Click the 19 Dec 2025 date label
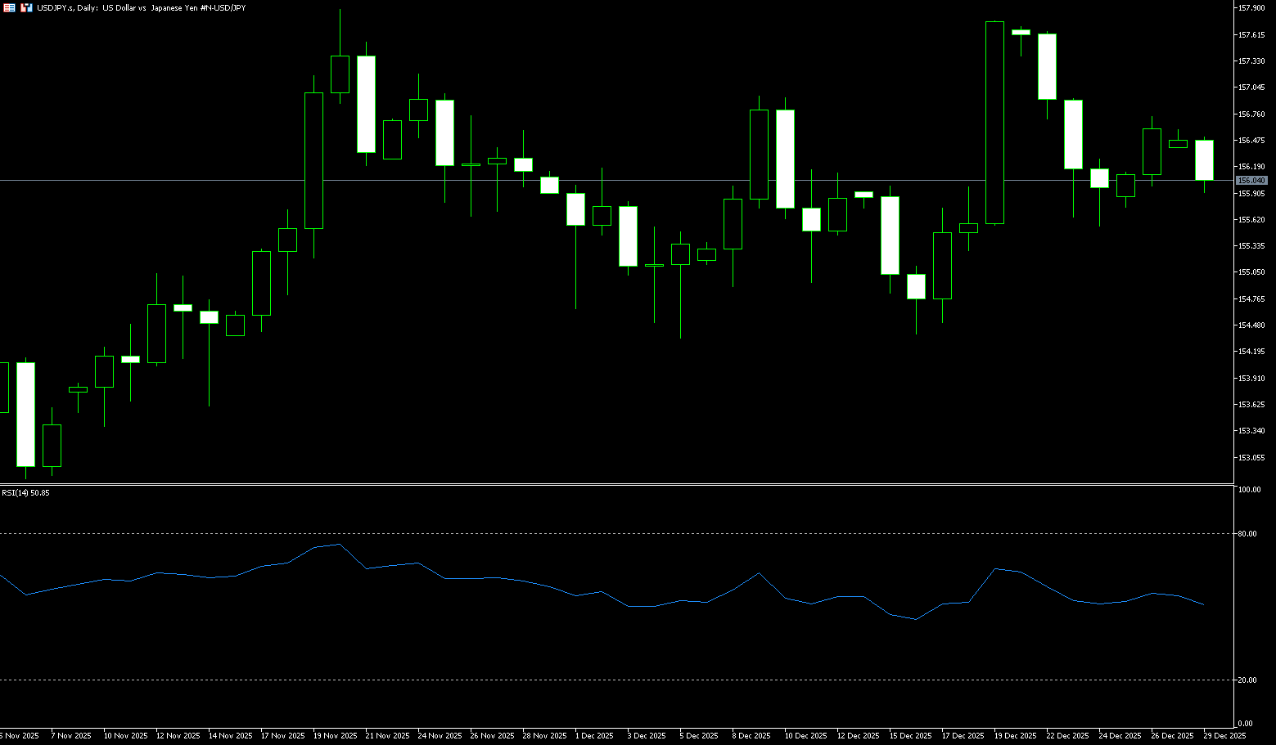1276x745 pixels. coord(1015,736)
